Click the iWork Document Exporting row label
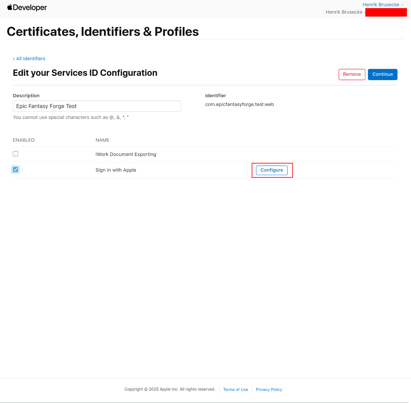Image resolution: width=411 pixels, height=403 pixels. pyautogui.click(x=126, y=154)
